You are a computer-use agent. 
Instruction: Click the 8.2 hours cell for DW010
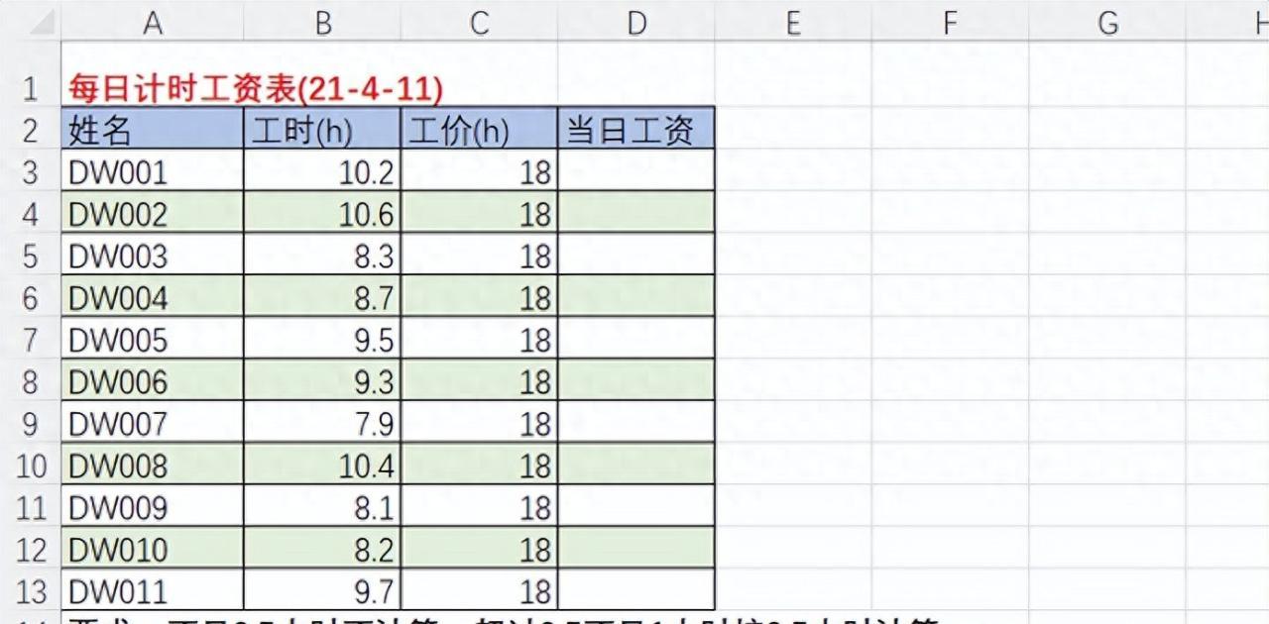323,549
